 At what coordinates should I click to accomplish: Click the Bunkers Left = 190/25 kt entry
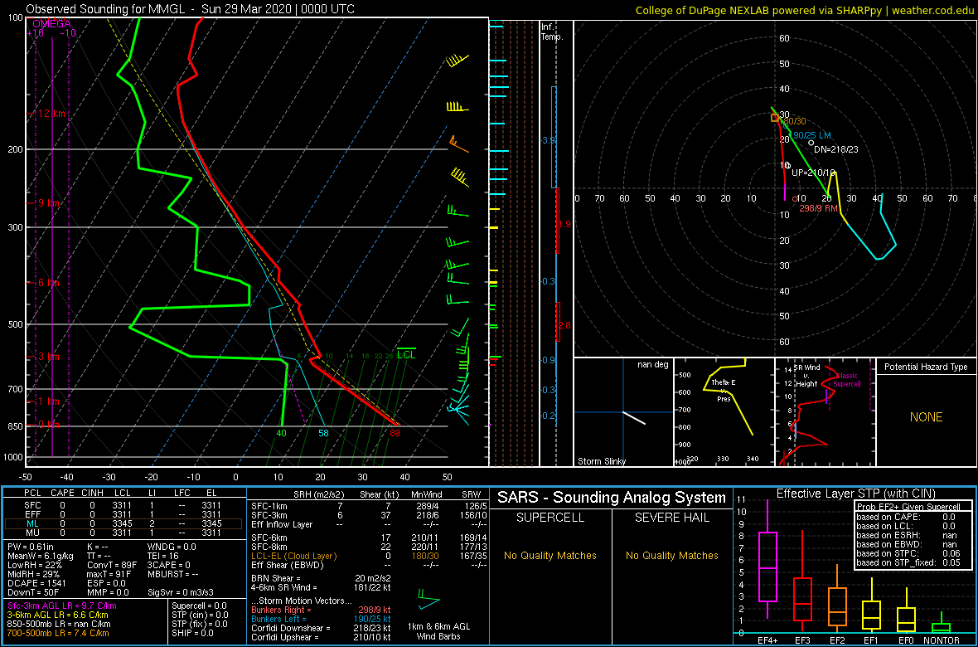tap(321, 618)
